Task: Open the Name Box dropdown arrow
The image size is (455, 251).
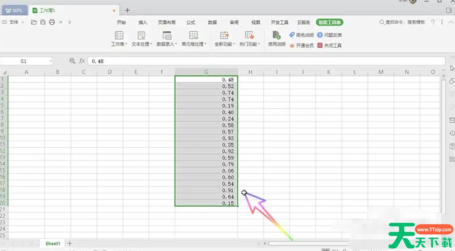Action: (x=51, y=61)
